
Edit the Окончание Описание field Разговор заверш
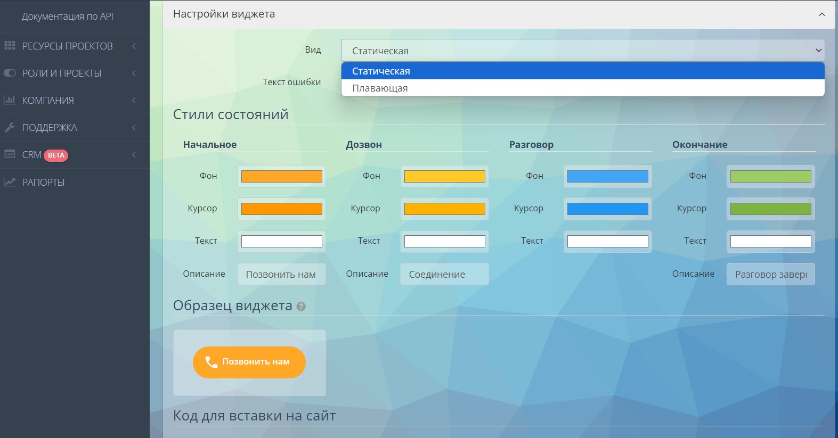click(770, 274)
